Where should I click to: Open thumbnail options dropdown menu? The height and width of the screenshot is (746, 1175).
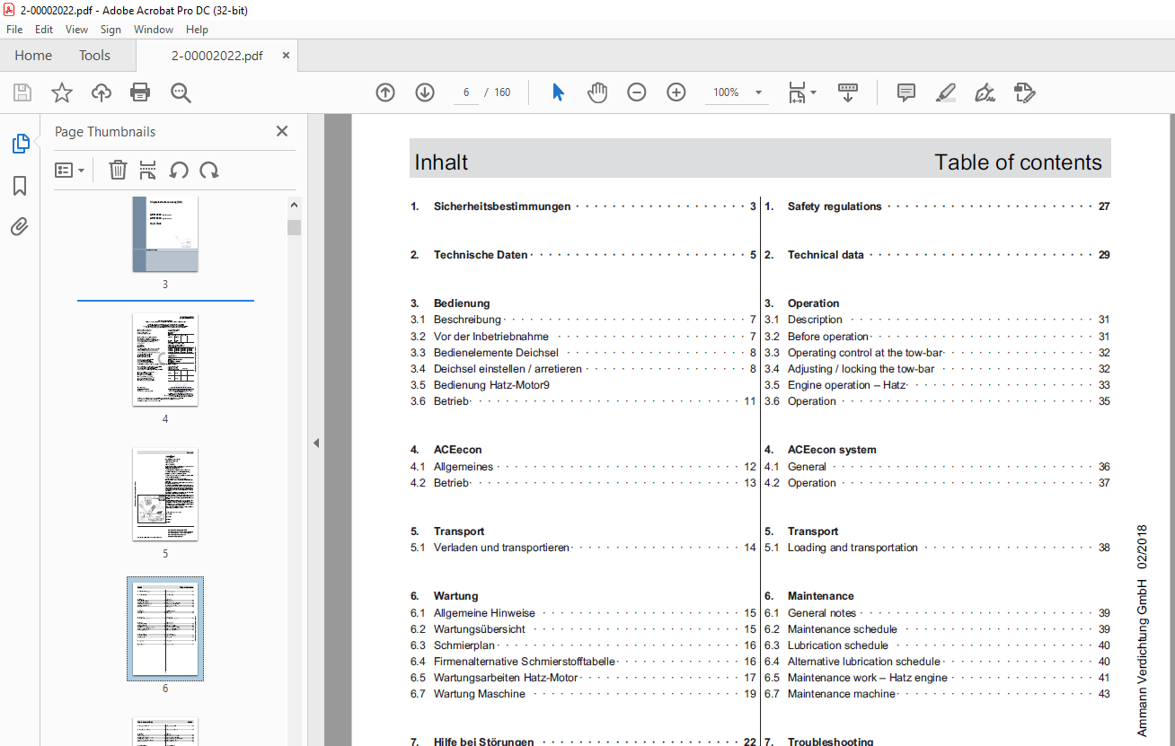pos(69,170)
